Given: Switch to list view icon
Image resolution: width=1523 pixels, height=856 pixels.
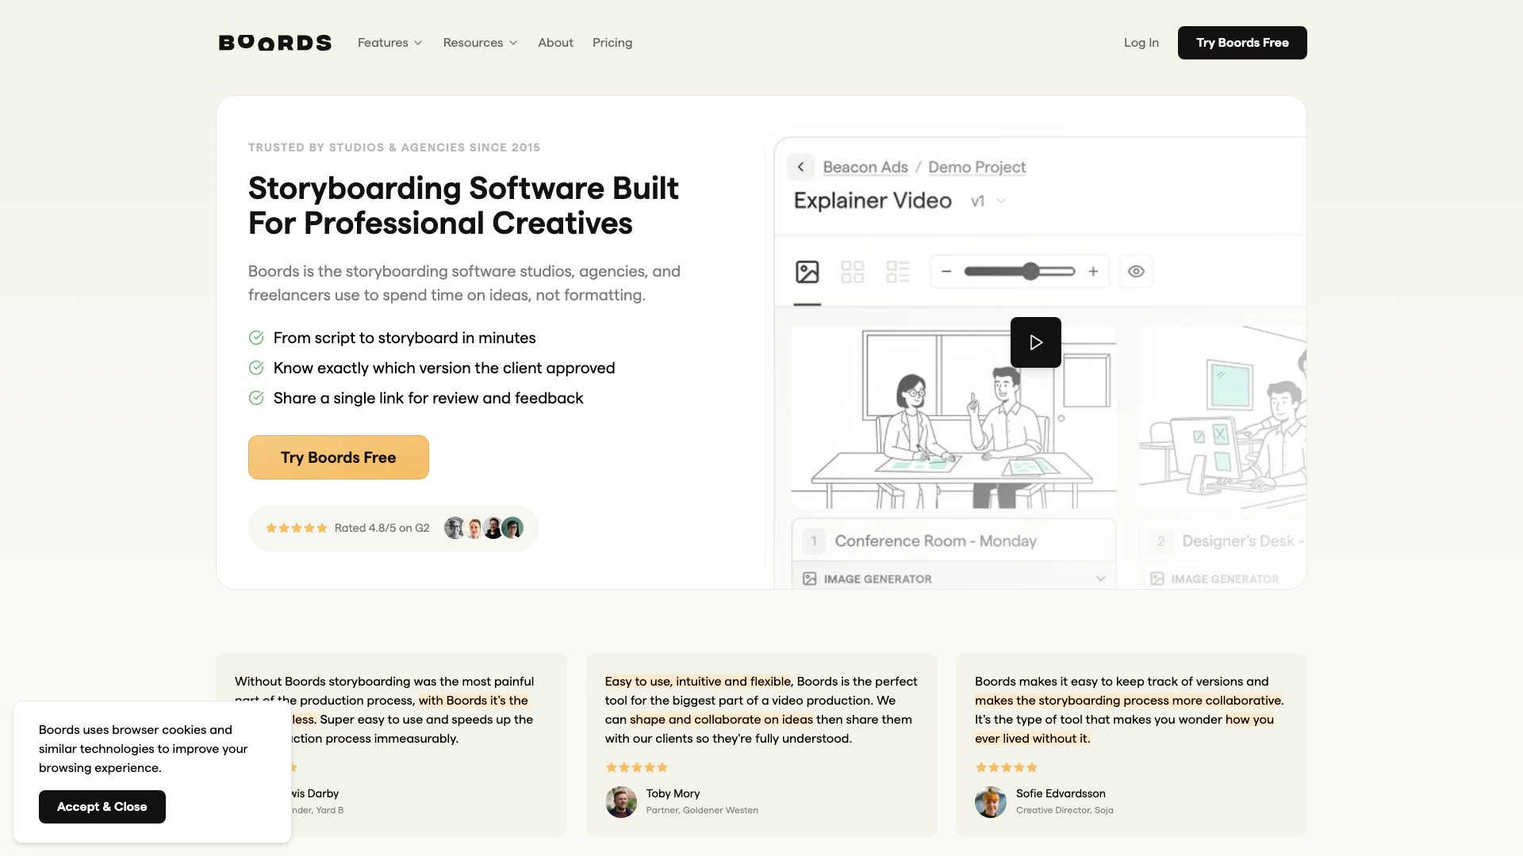Looking at the screenshot, I should pyautogui.click(x=897, y=272).
